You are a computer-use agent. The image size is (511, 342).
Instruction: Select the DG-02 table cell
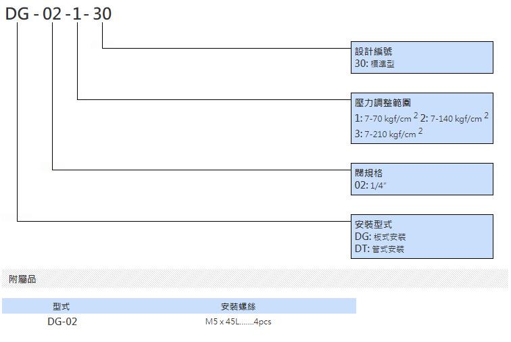coord(62,322)
